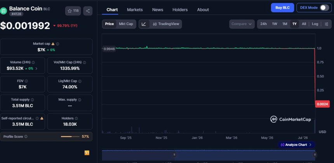The height and width of the screenshot is (163, 334).
Task: Click the Jul '26 axis label
Action: [302, 138]
